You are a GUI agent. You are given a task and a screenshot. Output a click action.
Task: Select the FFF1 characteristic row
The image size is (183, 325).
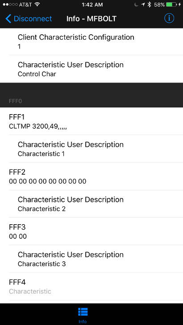[91, 121]
